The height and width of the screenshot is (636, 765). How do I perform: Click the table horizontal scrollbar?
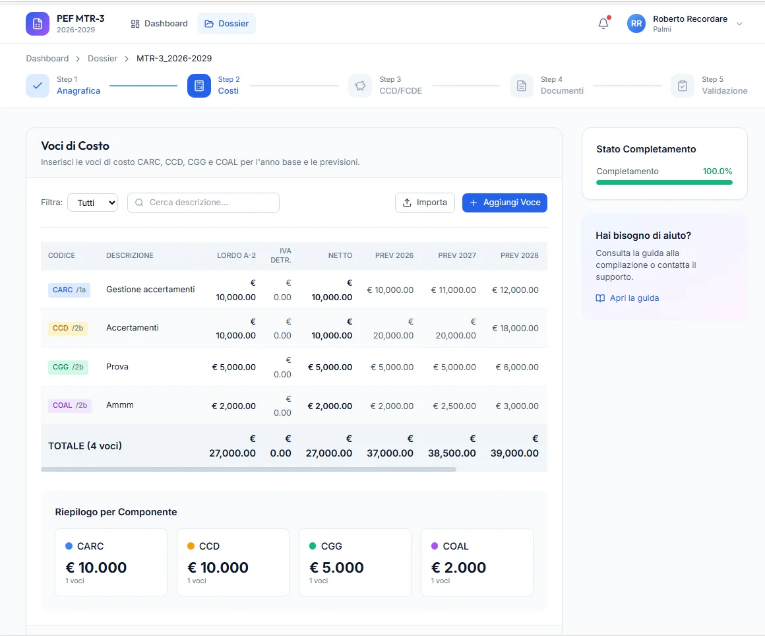pyautogui.click(x=249, y=470)
